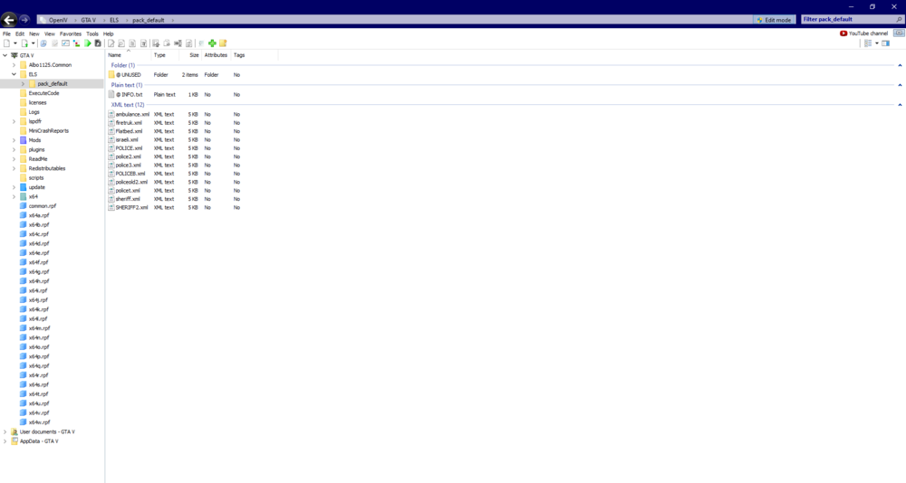Collapse the Plain text (1) group arrow

[900, 85]
